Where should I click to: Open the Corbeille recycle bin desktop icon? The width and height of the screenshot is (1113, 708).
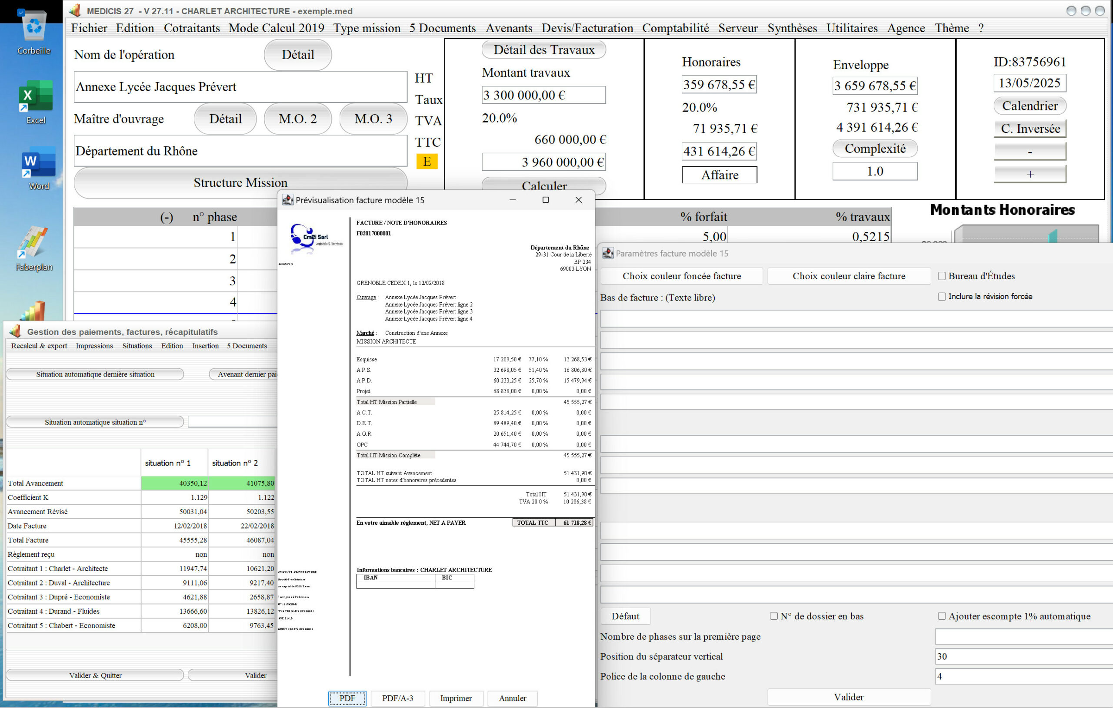pyautogui.click(x=34, y=31)
